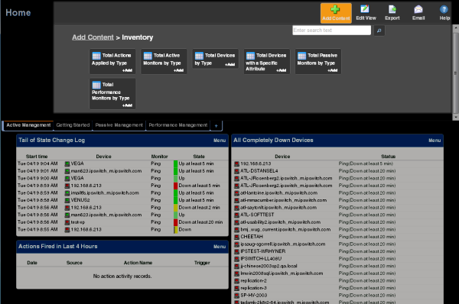The height and width of the screenshot is (304, 459).
Task: Add Total Actions Applied by Type report
Action: pyautogui.click(x=127, y=70)
